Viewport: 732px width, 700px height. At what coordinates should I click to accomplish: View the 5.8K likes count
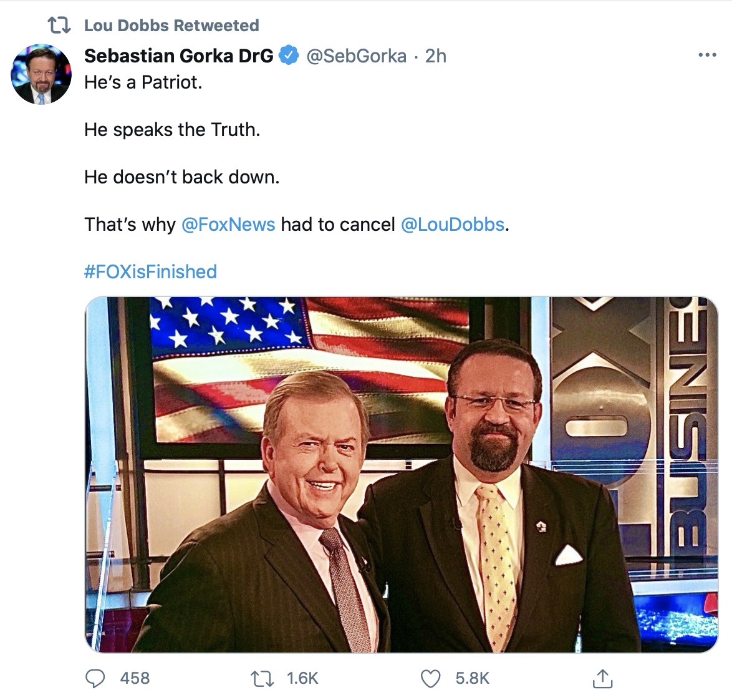click(x=473, y=679)
